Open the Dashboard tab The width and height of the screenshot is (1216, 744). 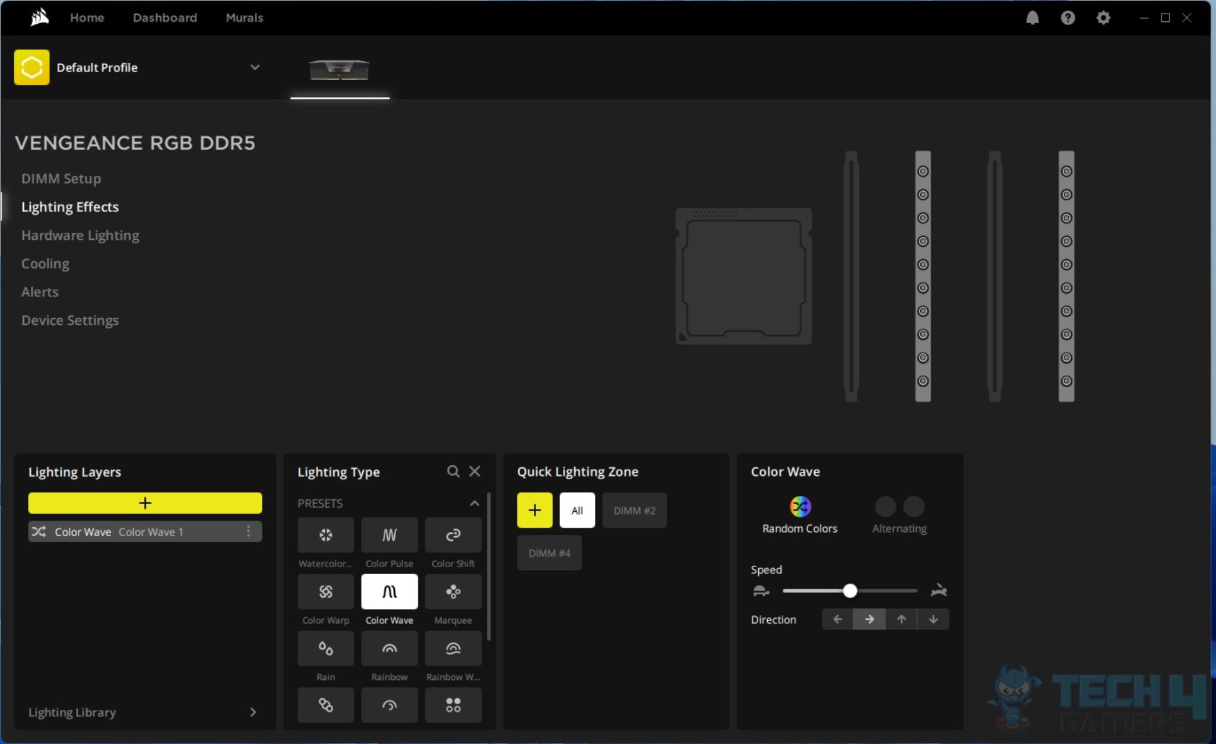(164, 18)
